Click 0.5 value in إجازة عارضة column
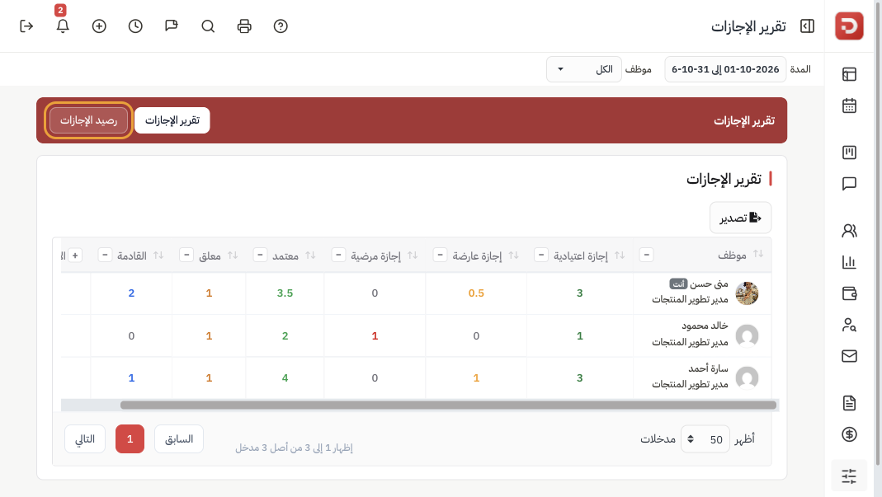 tap(476, 293)
